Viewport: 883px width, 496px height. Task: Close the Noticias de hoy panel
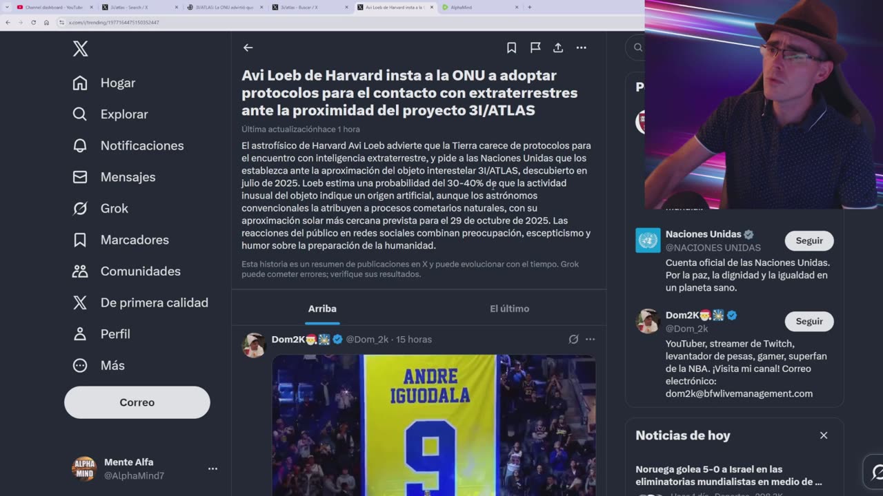[824, 435]
